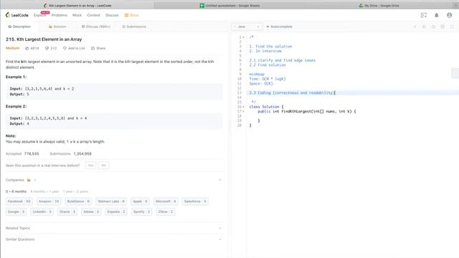Click the thumbs-up like icon
The height and width of the screenshot is (258, 459).
tap(27, 48)
